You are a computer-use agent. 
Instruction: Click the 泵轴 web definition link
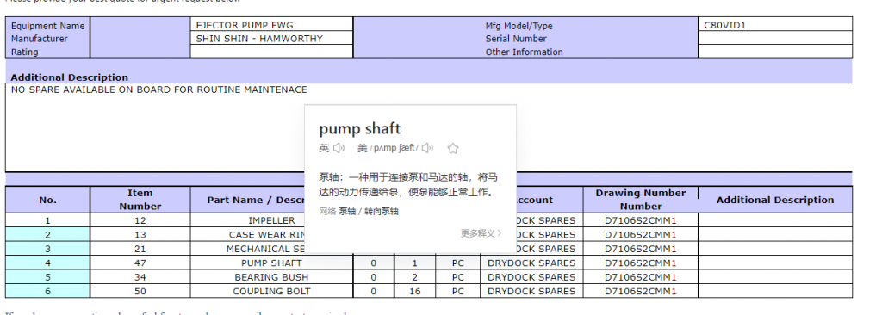click(x=346, y=212)
